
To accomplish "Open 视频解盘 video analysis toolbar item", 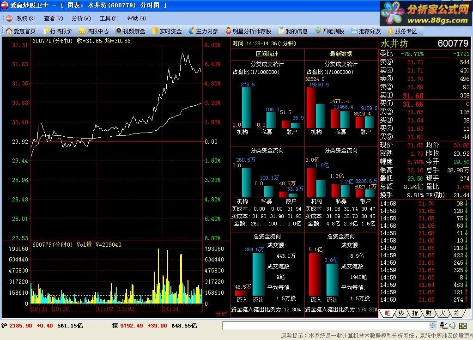I will coord(130,31).
